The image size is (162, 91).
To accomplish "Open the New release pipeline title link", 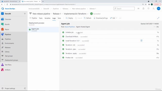I will click(x=41, y=14).
